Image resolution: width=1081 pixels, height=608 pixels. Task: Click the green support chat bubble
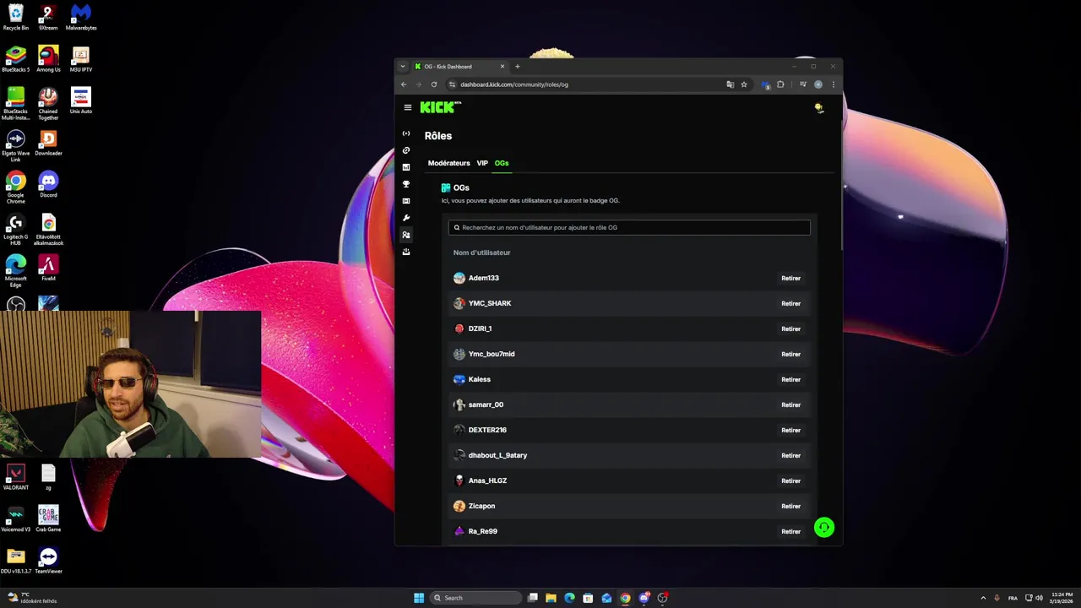tap(824, 528)
